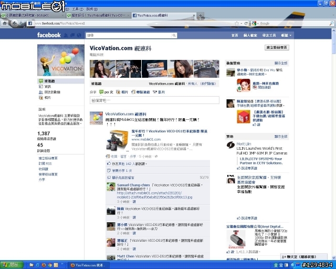Open the dropdown arrow after 142 人都說讚
336x269 pixels.
point(146,164)
